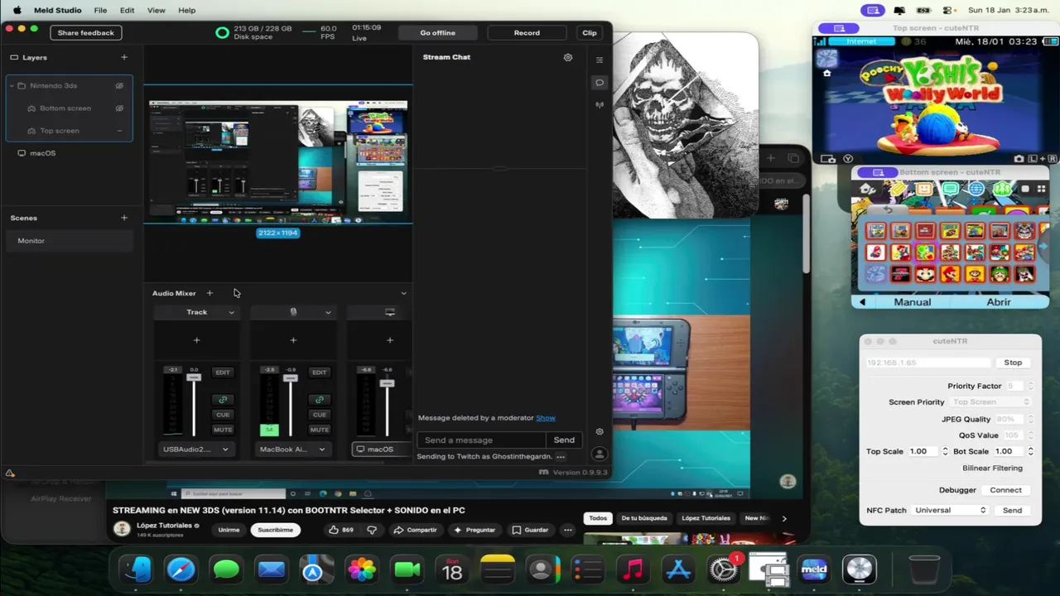Click the Clip button
The width and height of the screenshot is (1060, 596).
click(590, 32)
